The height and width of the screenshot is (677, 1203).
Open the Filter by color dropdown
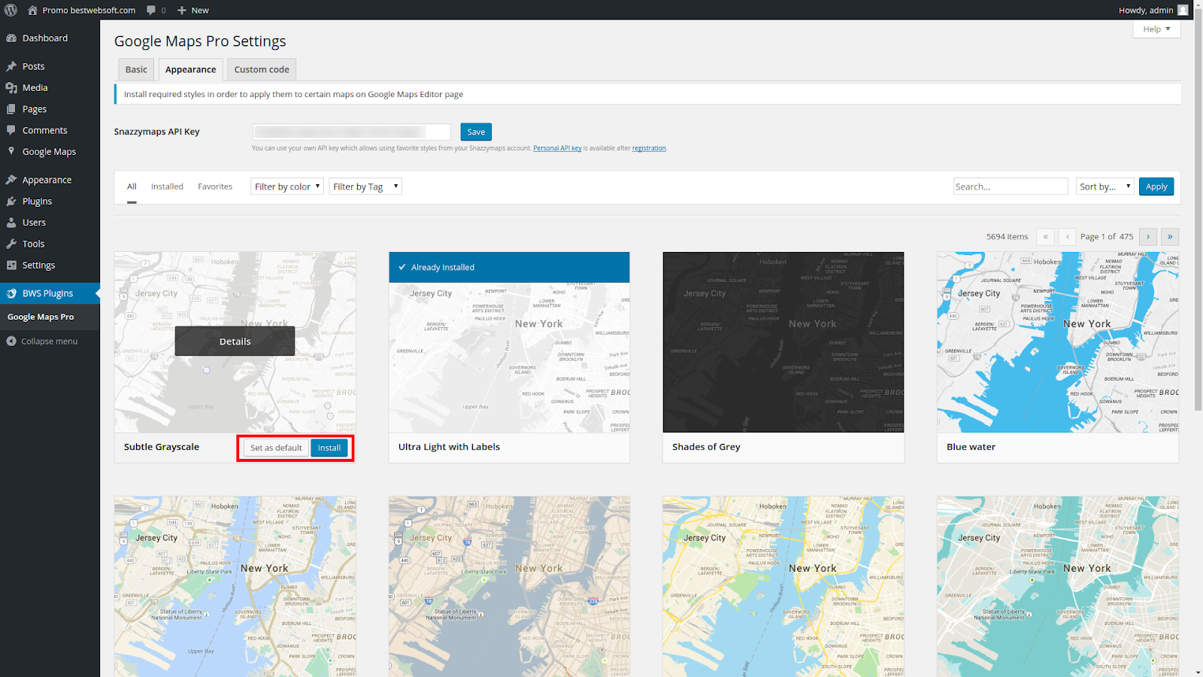[286, 187]
